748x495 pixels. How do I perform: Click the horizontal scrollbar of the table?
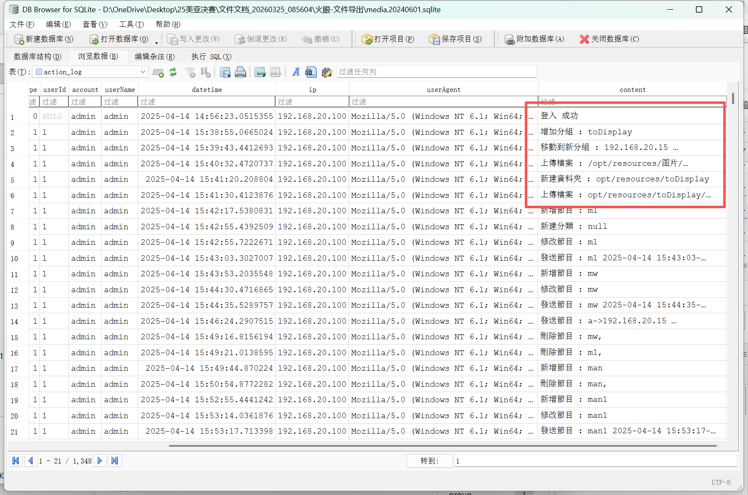point(443,446)
